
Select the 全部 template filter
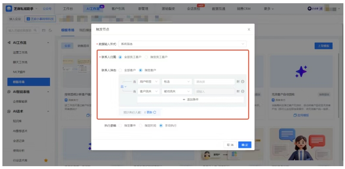[x=67, y=46]
